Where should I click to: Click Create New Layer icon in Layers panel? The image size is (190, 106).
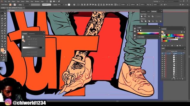(x=180, y=79)
